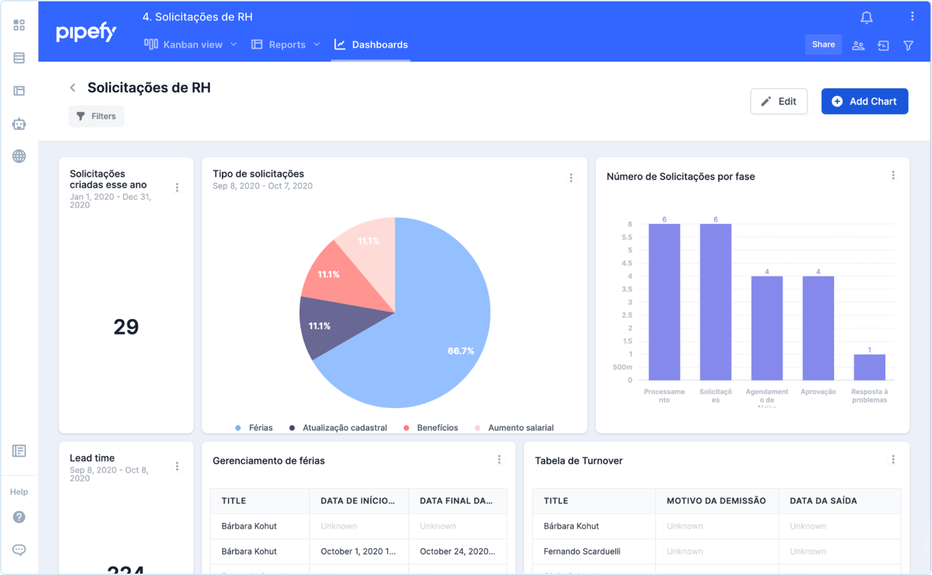Click the members icon beside Share
The image size is (932, 575).
[x=858, y=45]
